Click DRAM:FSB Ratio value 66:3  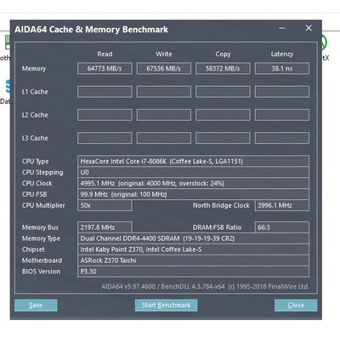click(282, 227)
